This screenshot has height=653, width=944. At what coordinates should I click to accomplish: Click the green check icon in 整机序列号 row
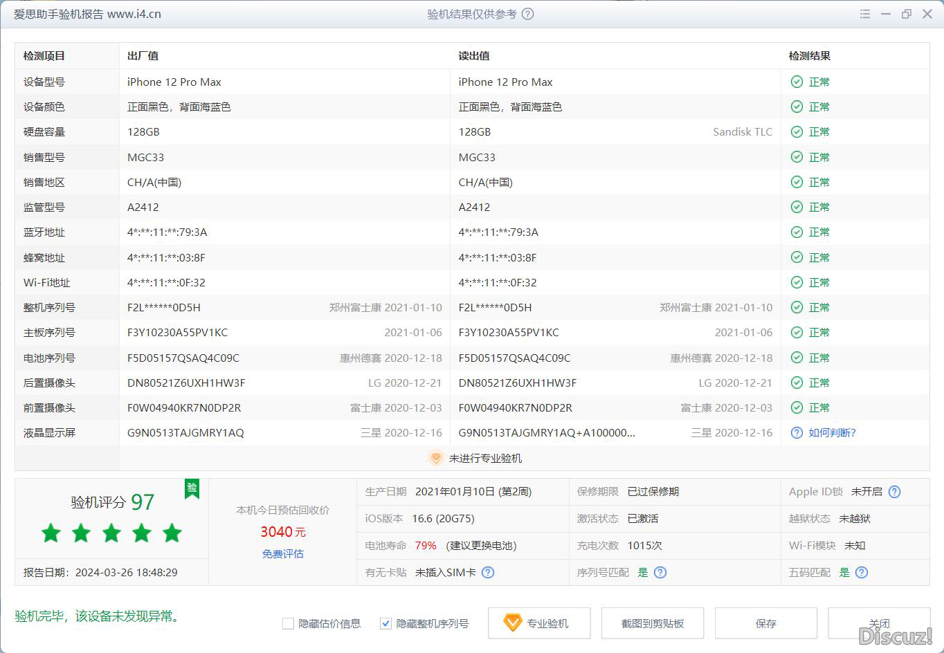[797, 307]
